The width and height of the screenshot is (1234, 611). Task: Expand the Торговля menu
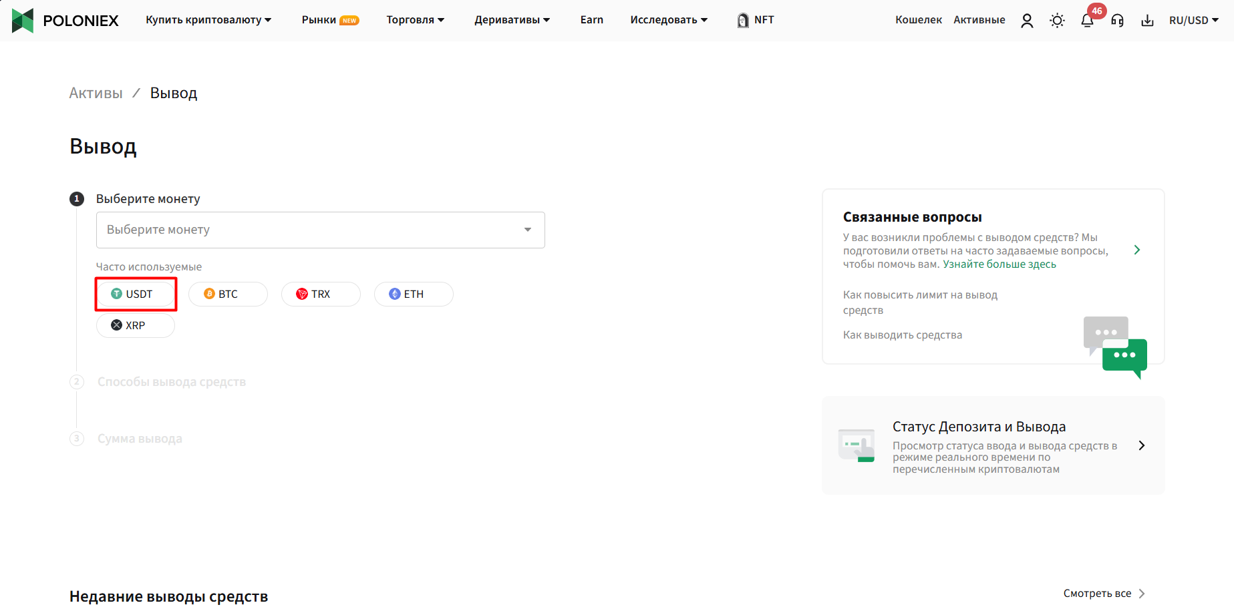415,20
